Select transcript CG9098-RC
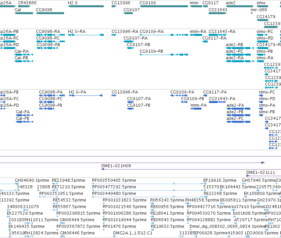The width and height of the screenshot is (281, 238). click(x=51, y=41)
